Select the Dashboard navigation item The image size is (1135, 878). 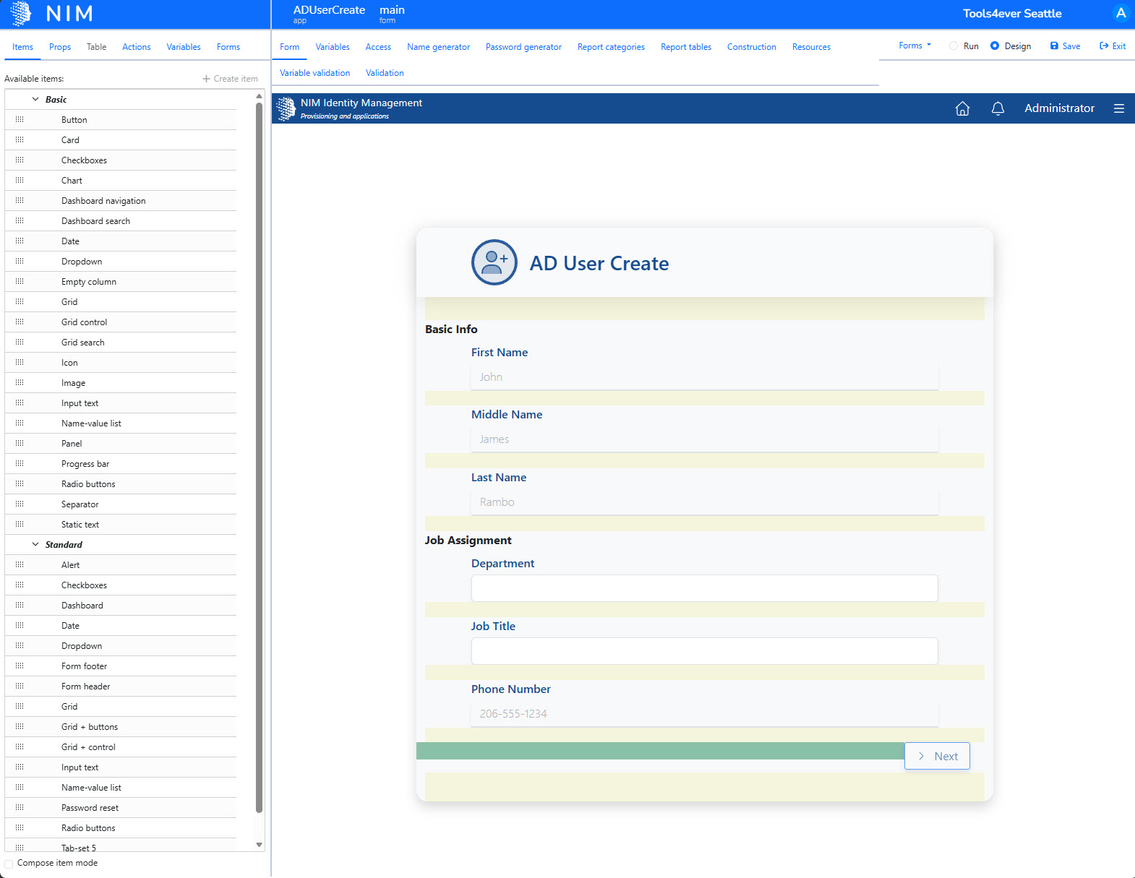[103, 201]
